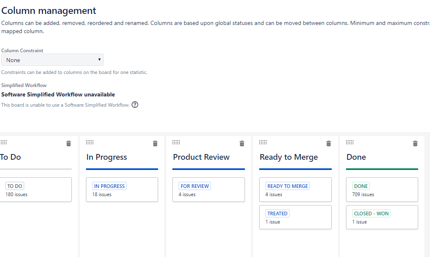Select the TO DO status card

coord(36,190)
